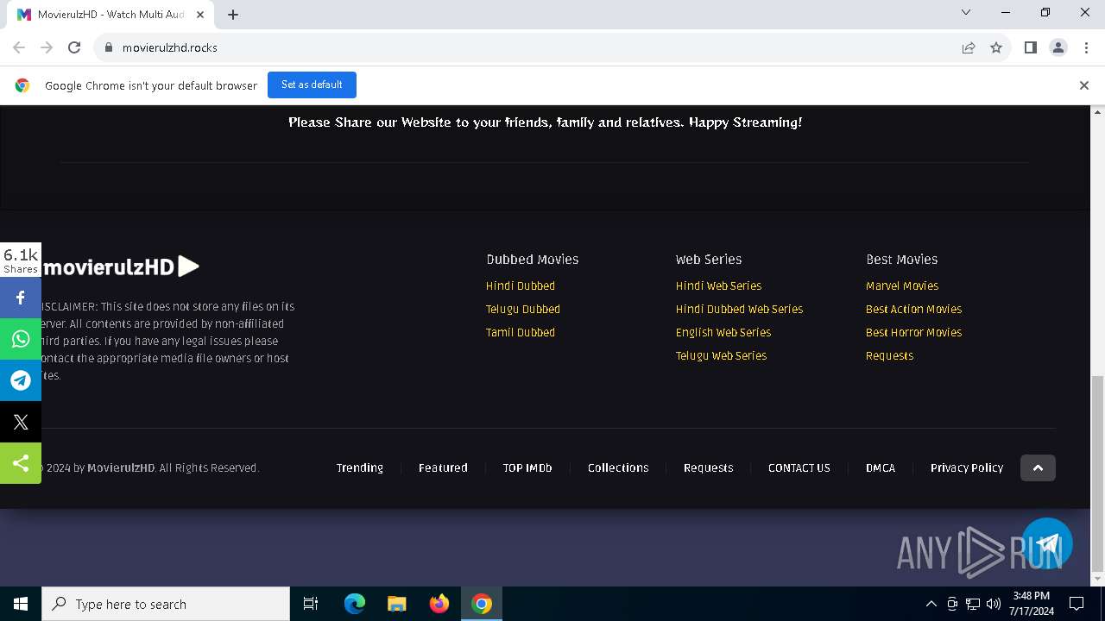Share the site on X (Twitter)
This screenshot has height=621, width=1105.
click(x=21, y=422)
